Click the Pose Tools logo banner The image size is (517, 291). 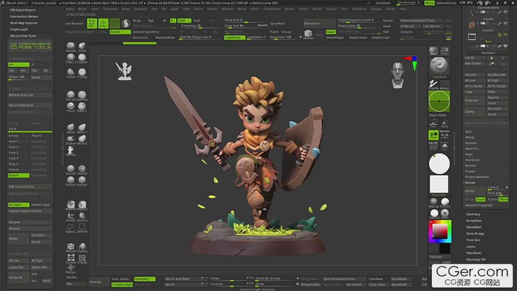[30, 46]
